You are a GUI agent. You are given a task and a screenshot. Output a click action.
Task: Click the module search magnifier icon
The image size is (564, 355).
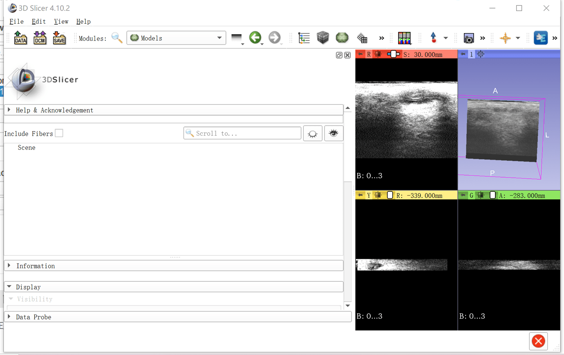[117, 38]
